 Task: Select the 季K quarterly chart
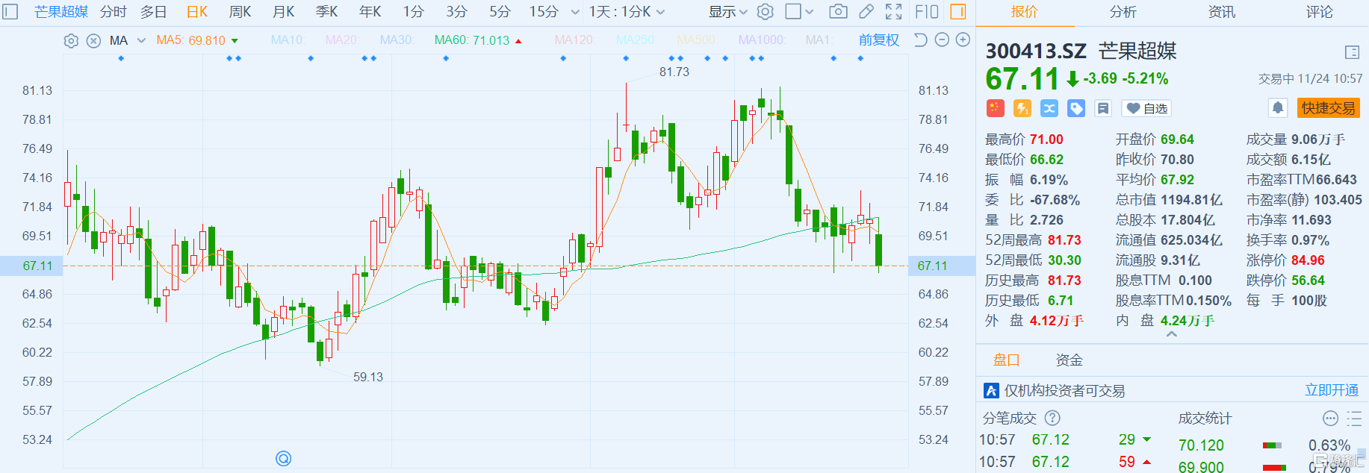(x=327, y=12)
